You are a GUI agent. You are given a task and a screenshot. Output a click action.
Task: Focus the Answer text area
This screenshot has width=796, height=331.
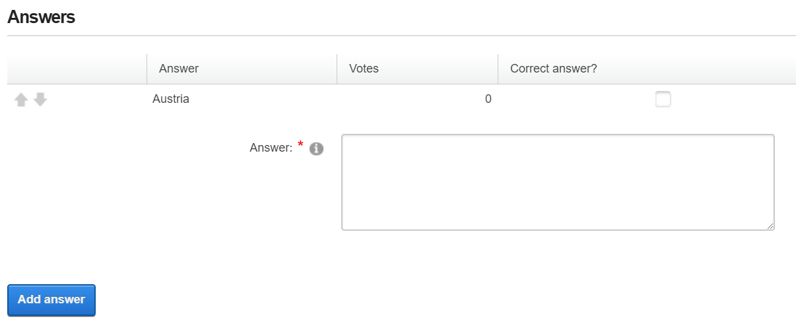click(x=557, y=182)
